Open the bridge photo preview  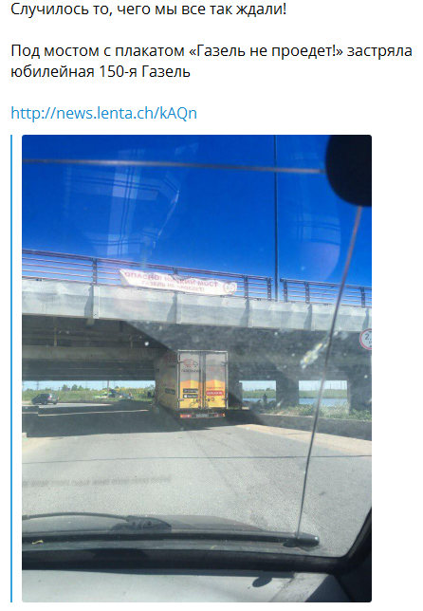click(x=196, y=368)
